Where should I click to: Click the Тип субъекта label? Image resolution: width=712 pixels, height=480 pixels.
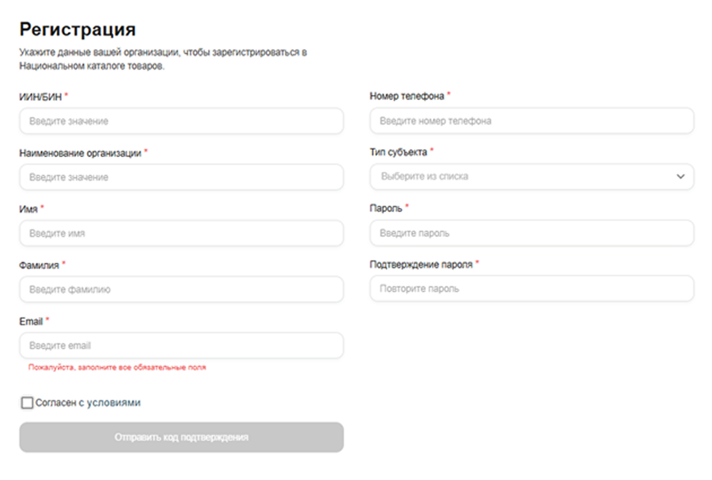(398, 152)
